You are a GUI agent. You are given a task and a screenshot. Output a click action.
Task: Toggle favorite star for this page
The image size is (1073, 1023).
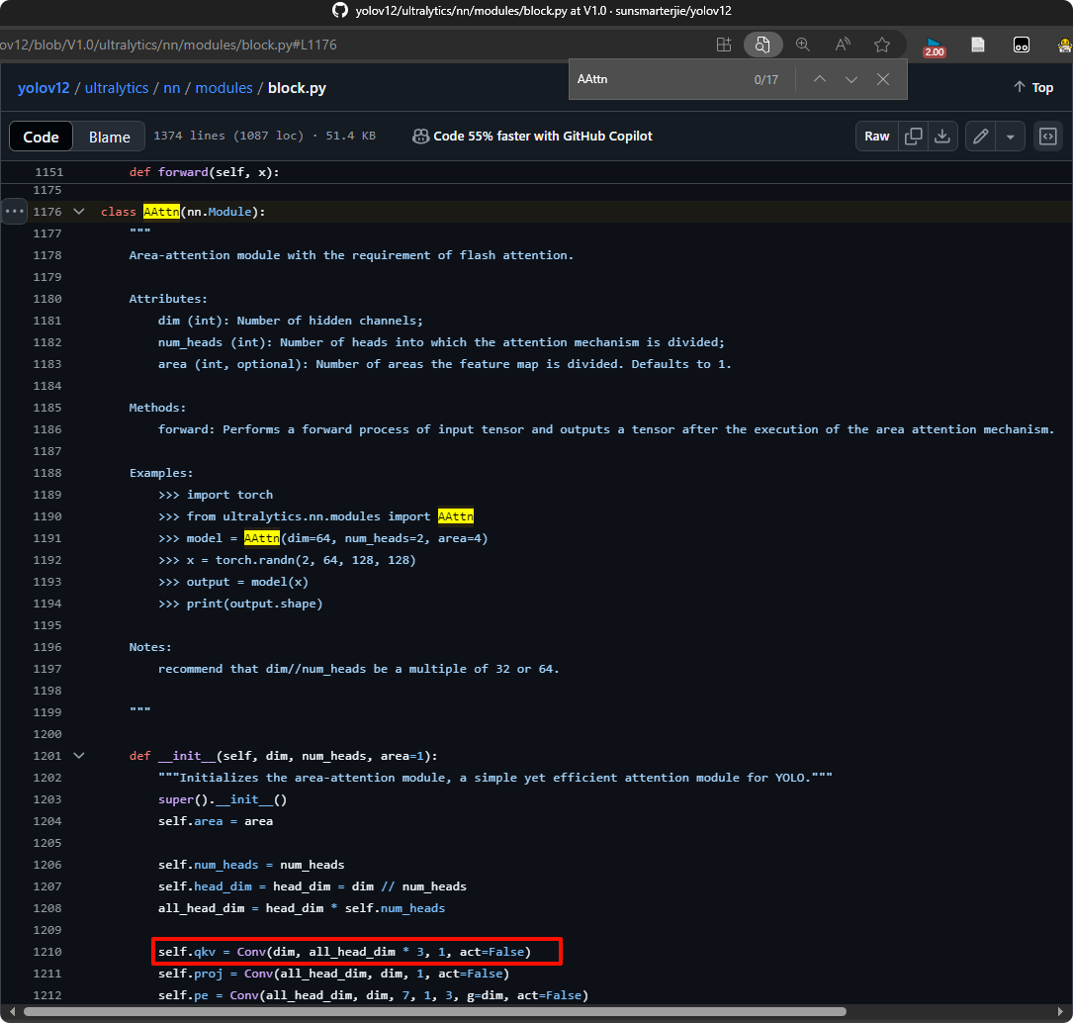pos(882,45)
